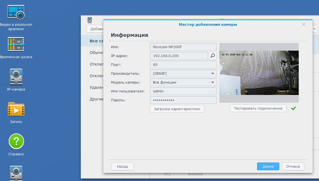319x181 pixels.
Task: Click into the Порт field showing 80
Action: [183, 64]
